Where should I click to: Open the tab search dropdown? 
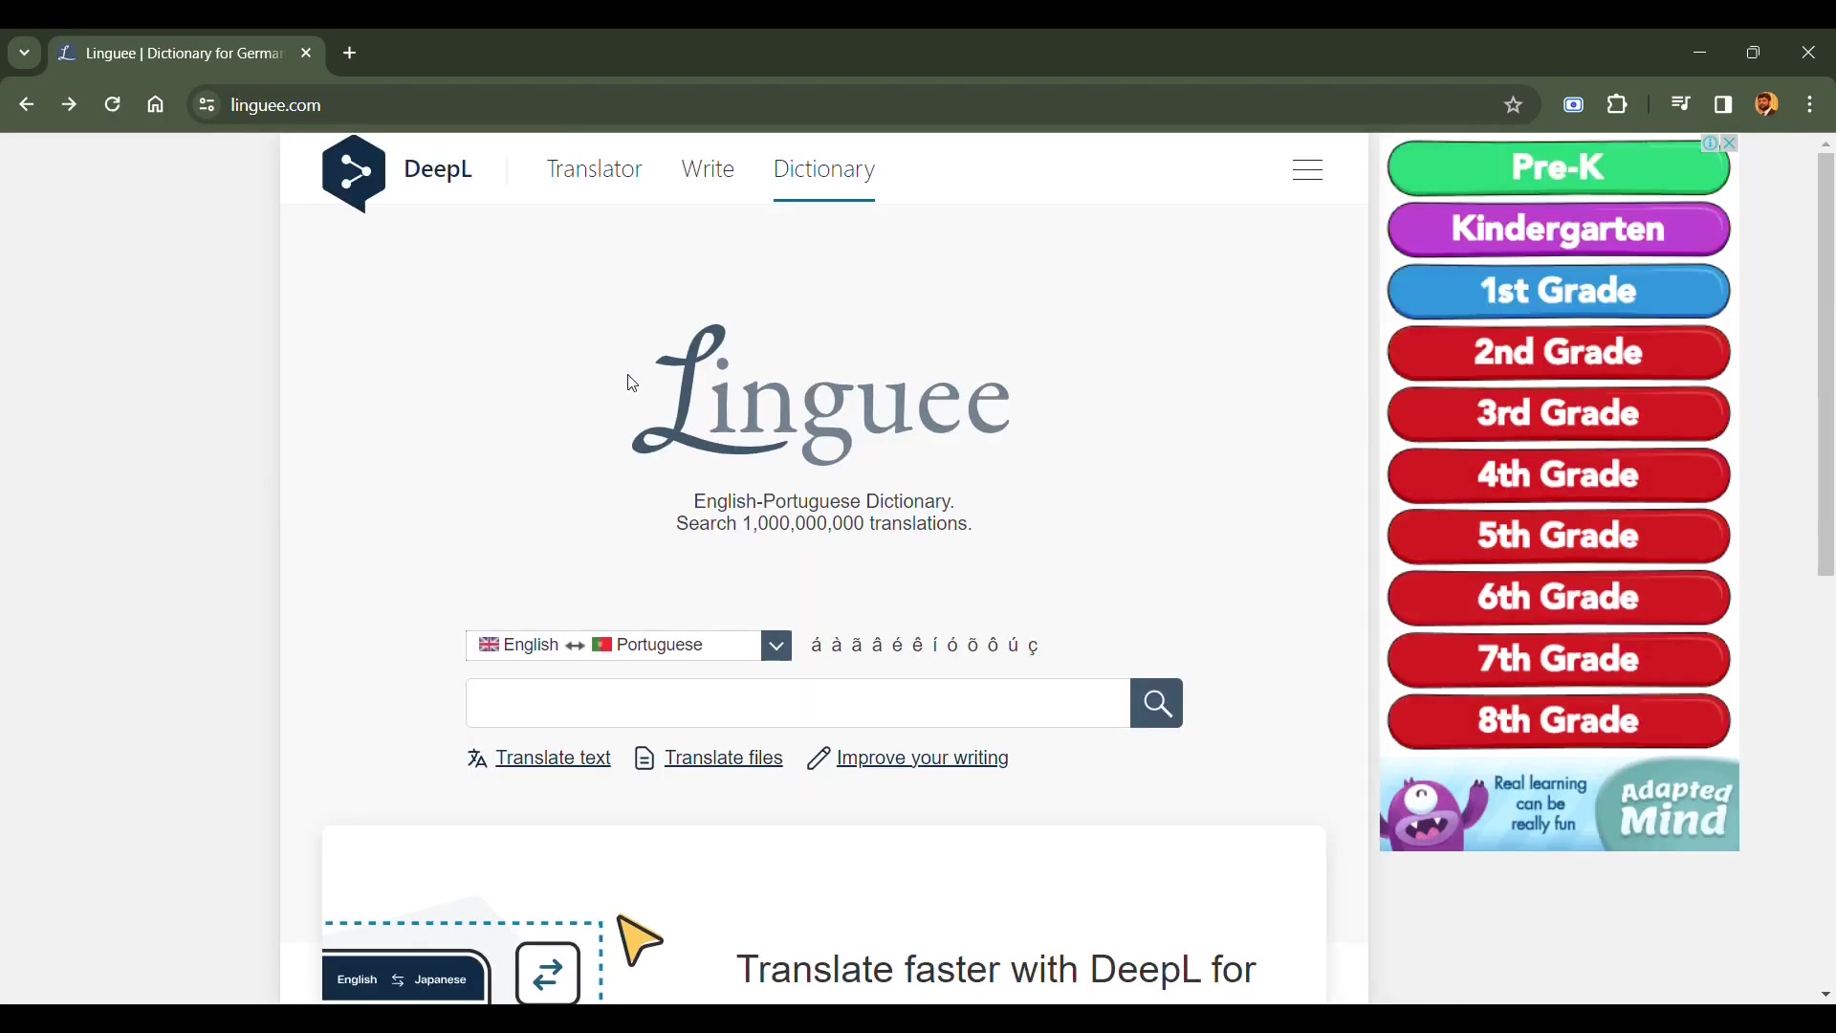point(23,53)
